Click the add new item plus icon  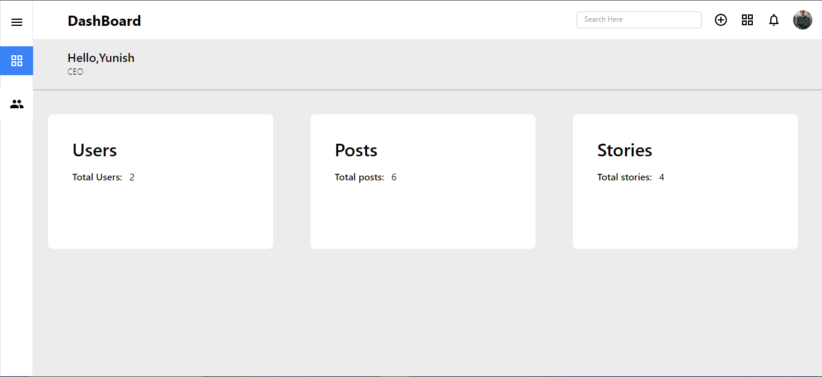721,20
